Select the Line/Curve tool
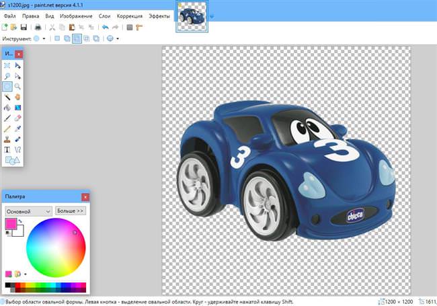Screen dimensions: 437x306 click(x=18, y=150)
